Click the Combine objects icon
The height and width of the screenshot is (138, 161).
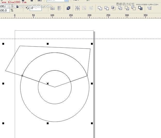pos(68,8)
